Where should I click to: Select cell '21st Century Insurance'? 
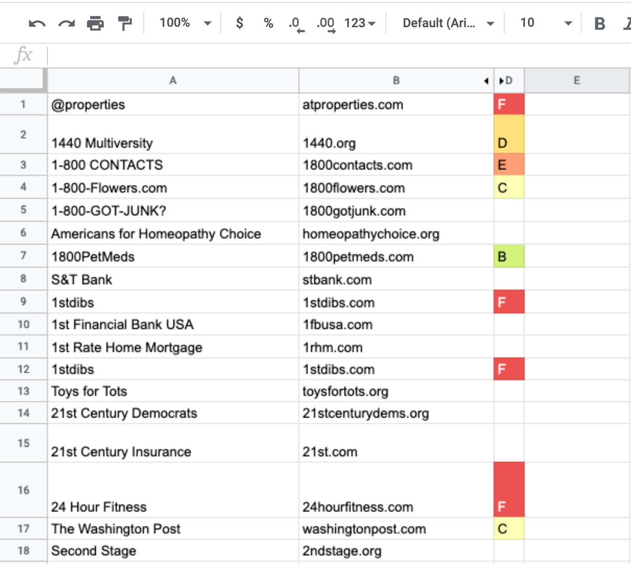[x=173, y=443]
